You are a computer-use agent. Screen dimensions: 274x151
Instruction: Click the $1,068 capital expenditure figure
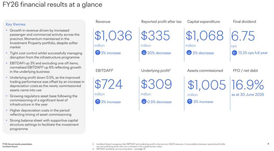[x=205, y=36]
